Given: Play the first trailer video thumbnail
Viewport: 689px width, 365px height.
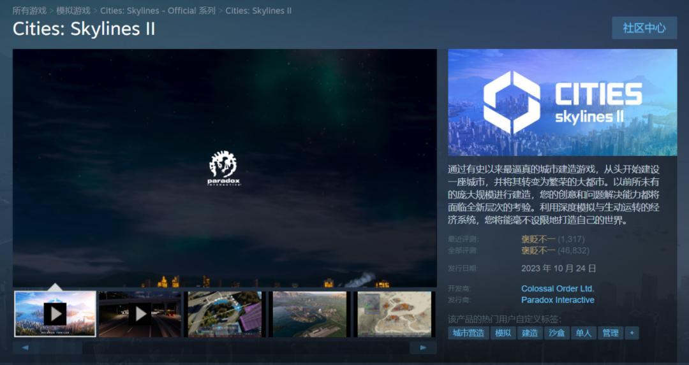Looking at the screenshot, I should click(55, 314).
